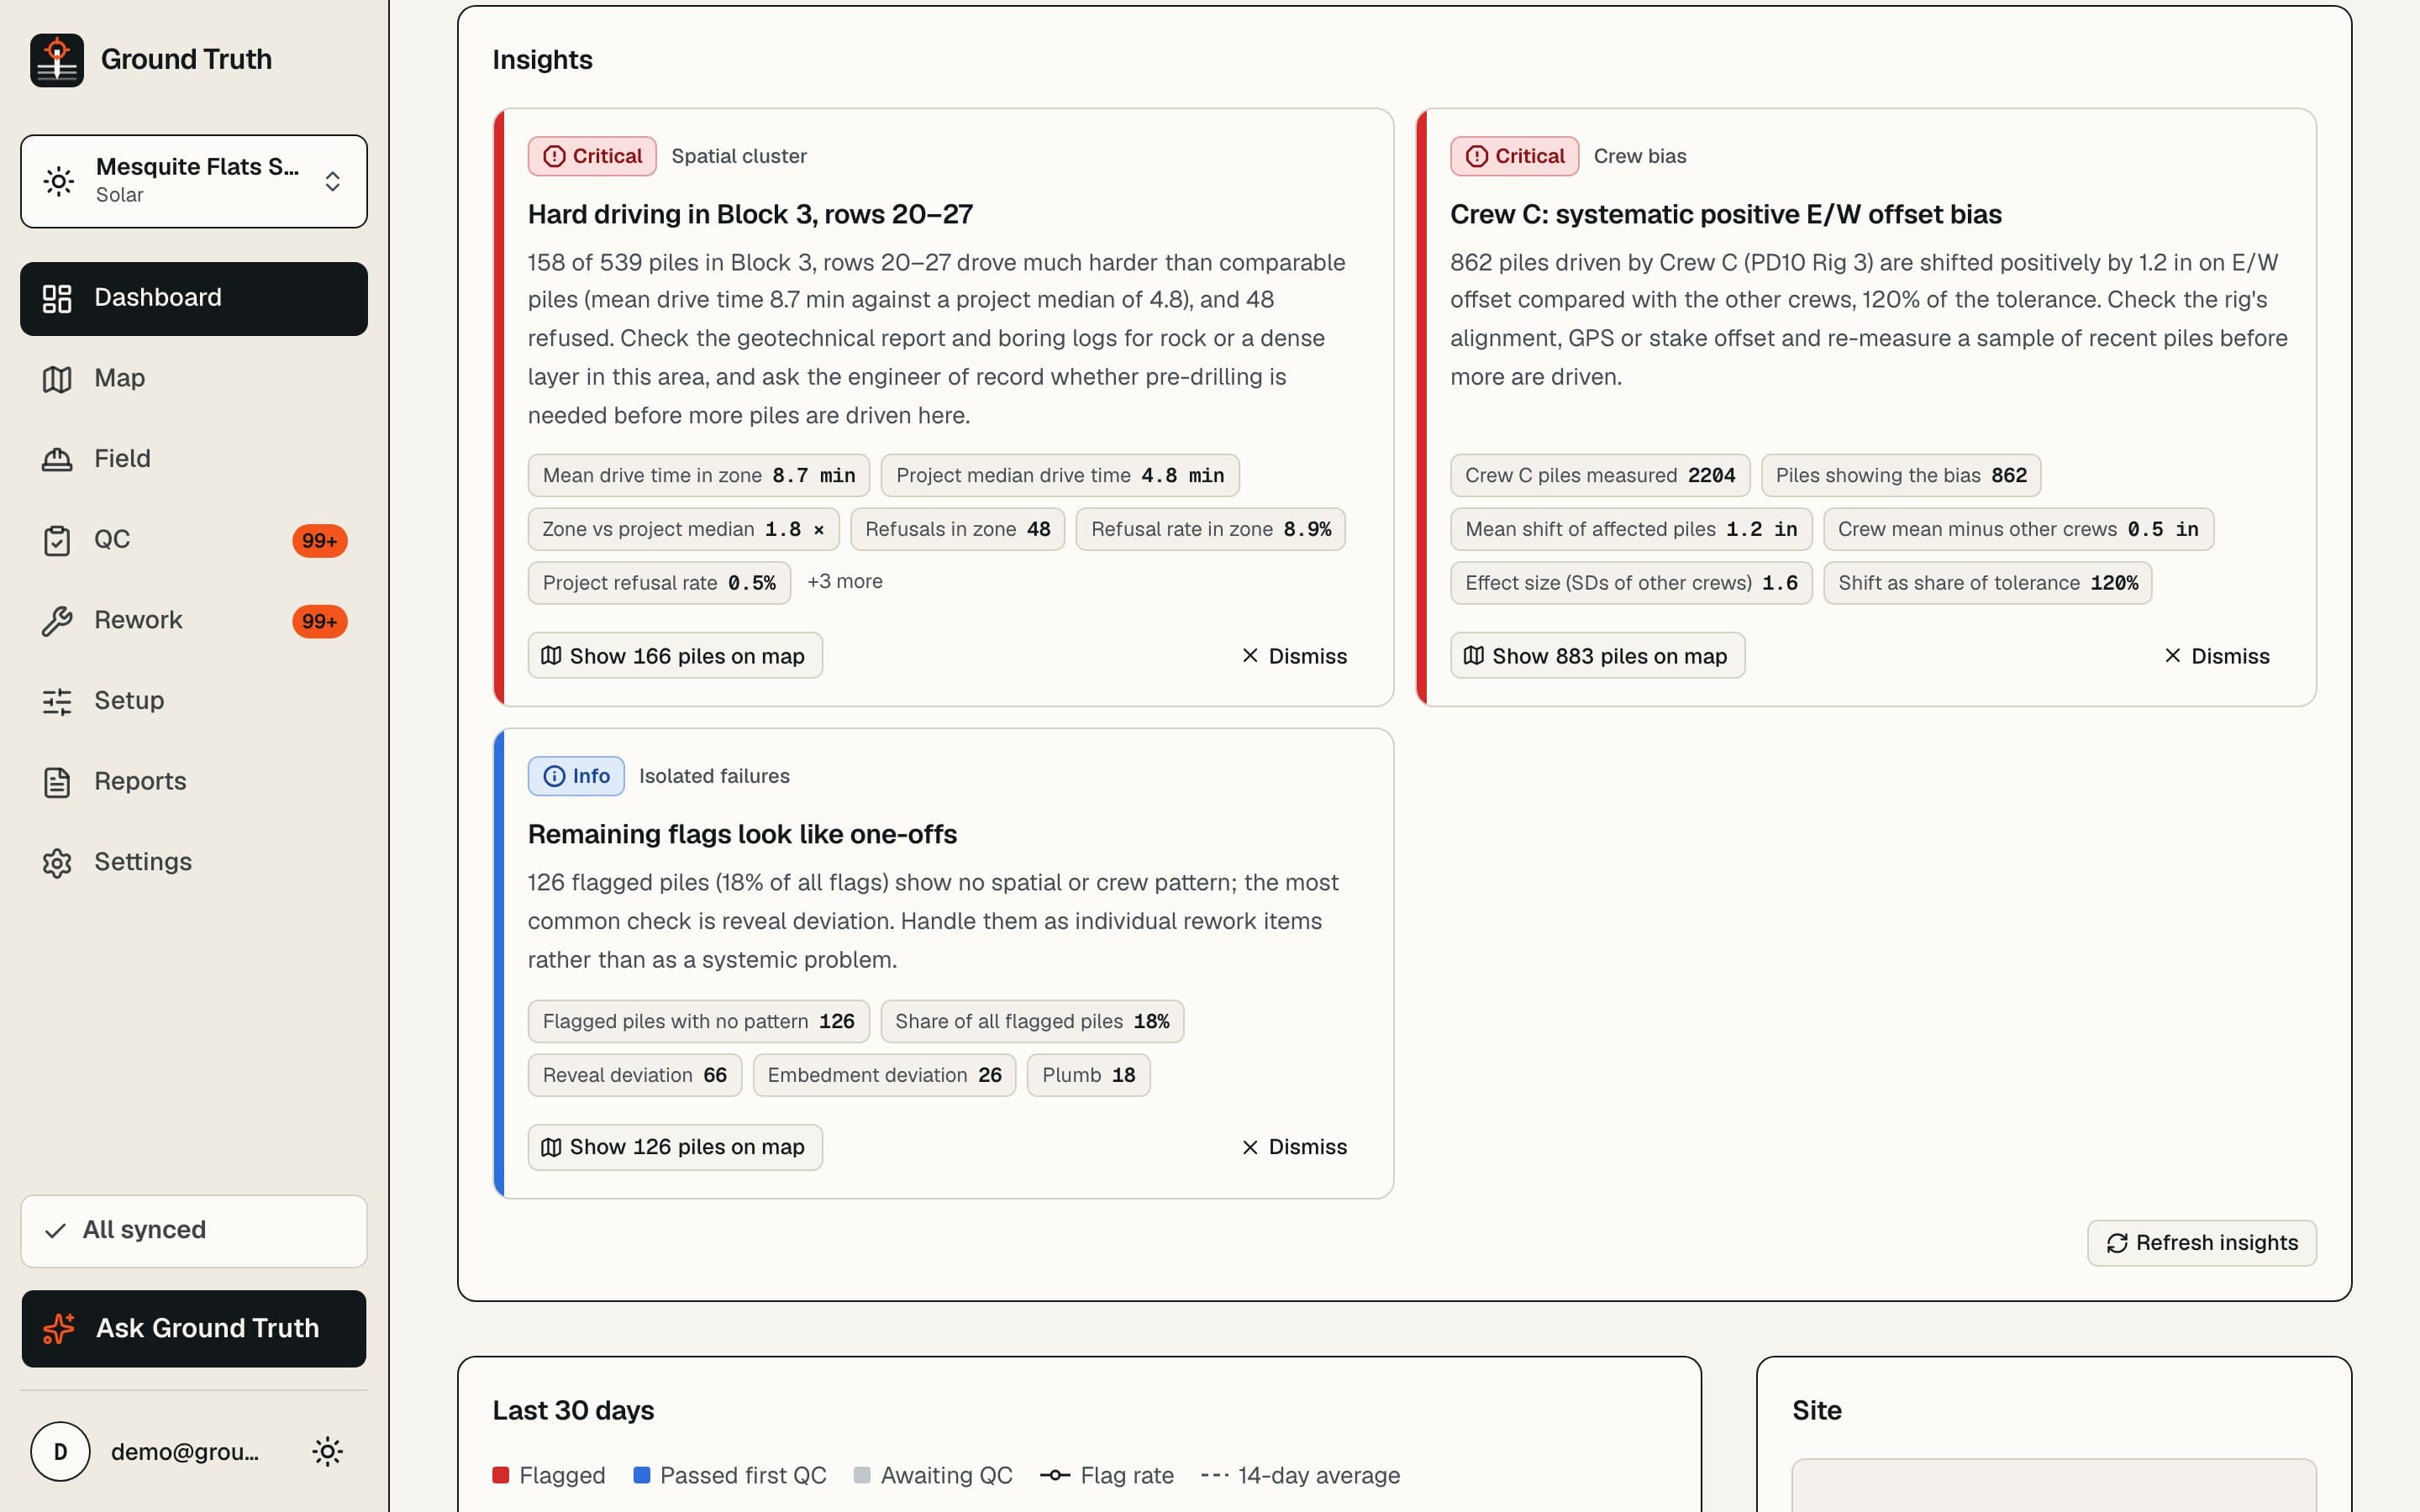Click the document Reports icon

(57, 782)
